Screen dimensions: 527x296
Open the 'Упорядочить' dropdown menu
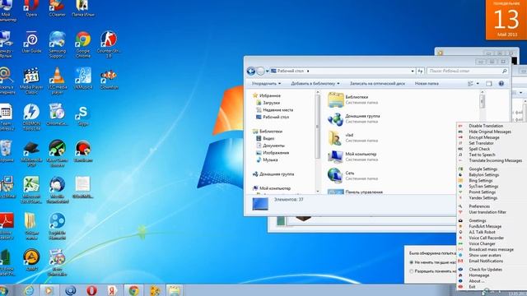[266, 84]
